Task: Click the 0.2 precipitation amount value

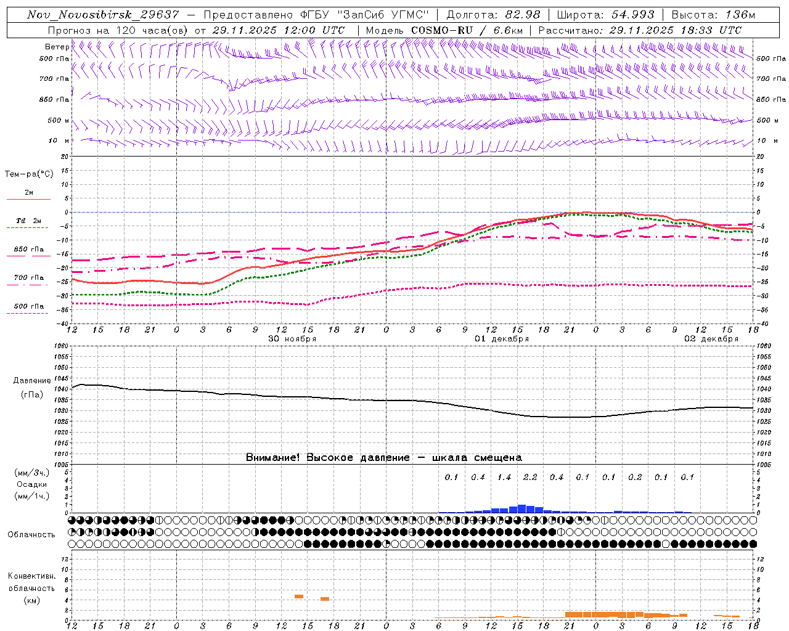Action: click(x=635, y=477)
